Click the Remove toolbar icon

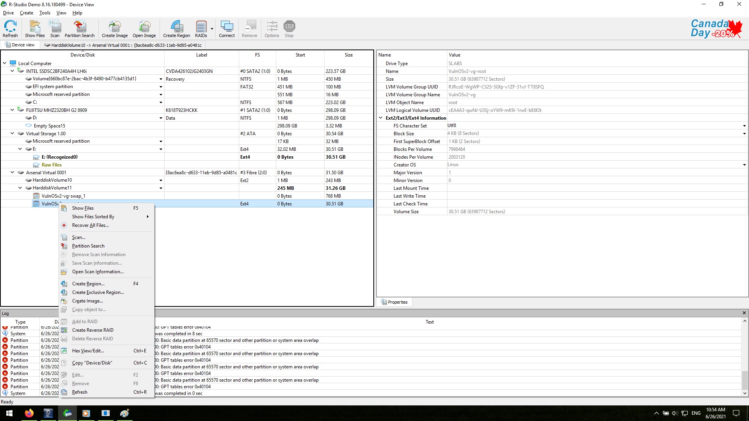pos(250,29)
